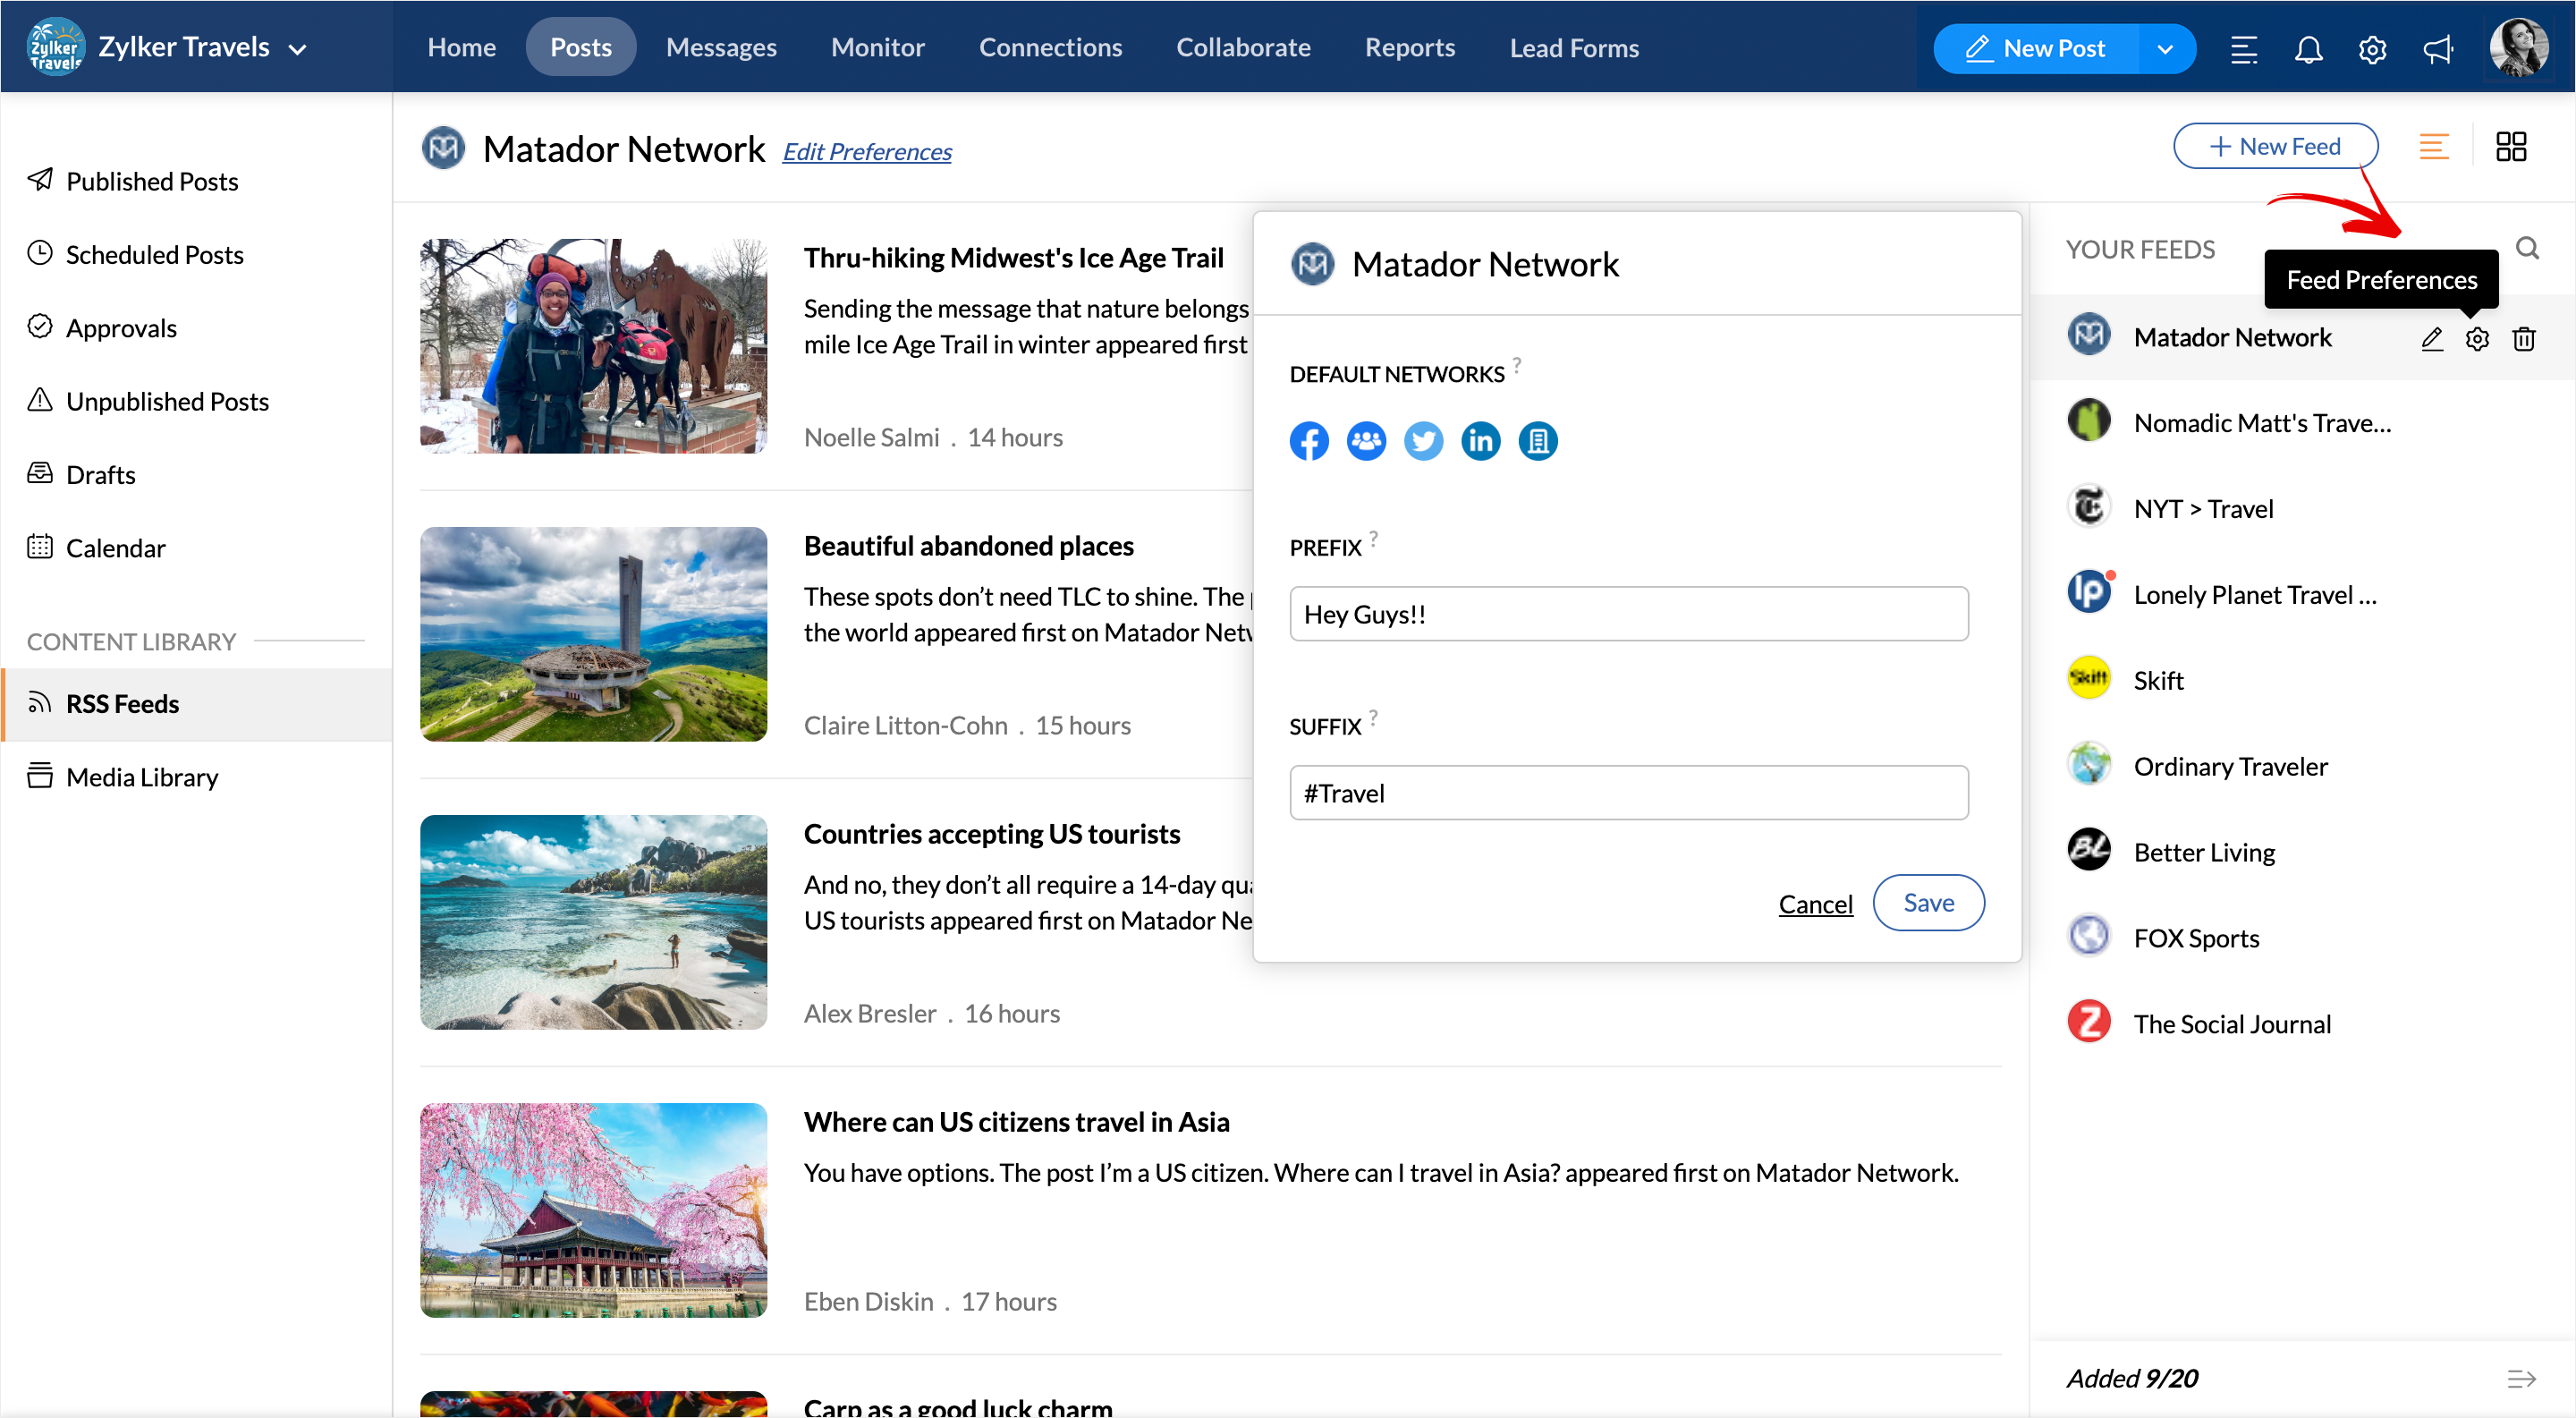Click the edit pencil for Matador Network feed

click(x=2431, y=339)
